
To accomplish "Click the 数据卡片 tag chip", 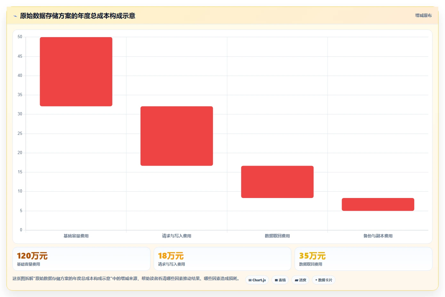I will 323,280.
